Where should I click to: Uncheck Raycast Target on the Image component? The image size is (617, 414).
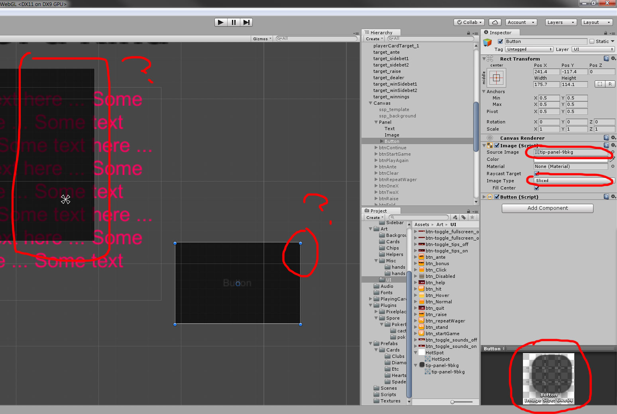(536, 173)
